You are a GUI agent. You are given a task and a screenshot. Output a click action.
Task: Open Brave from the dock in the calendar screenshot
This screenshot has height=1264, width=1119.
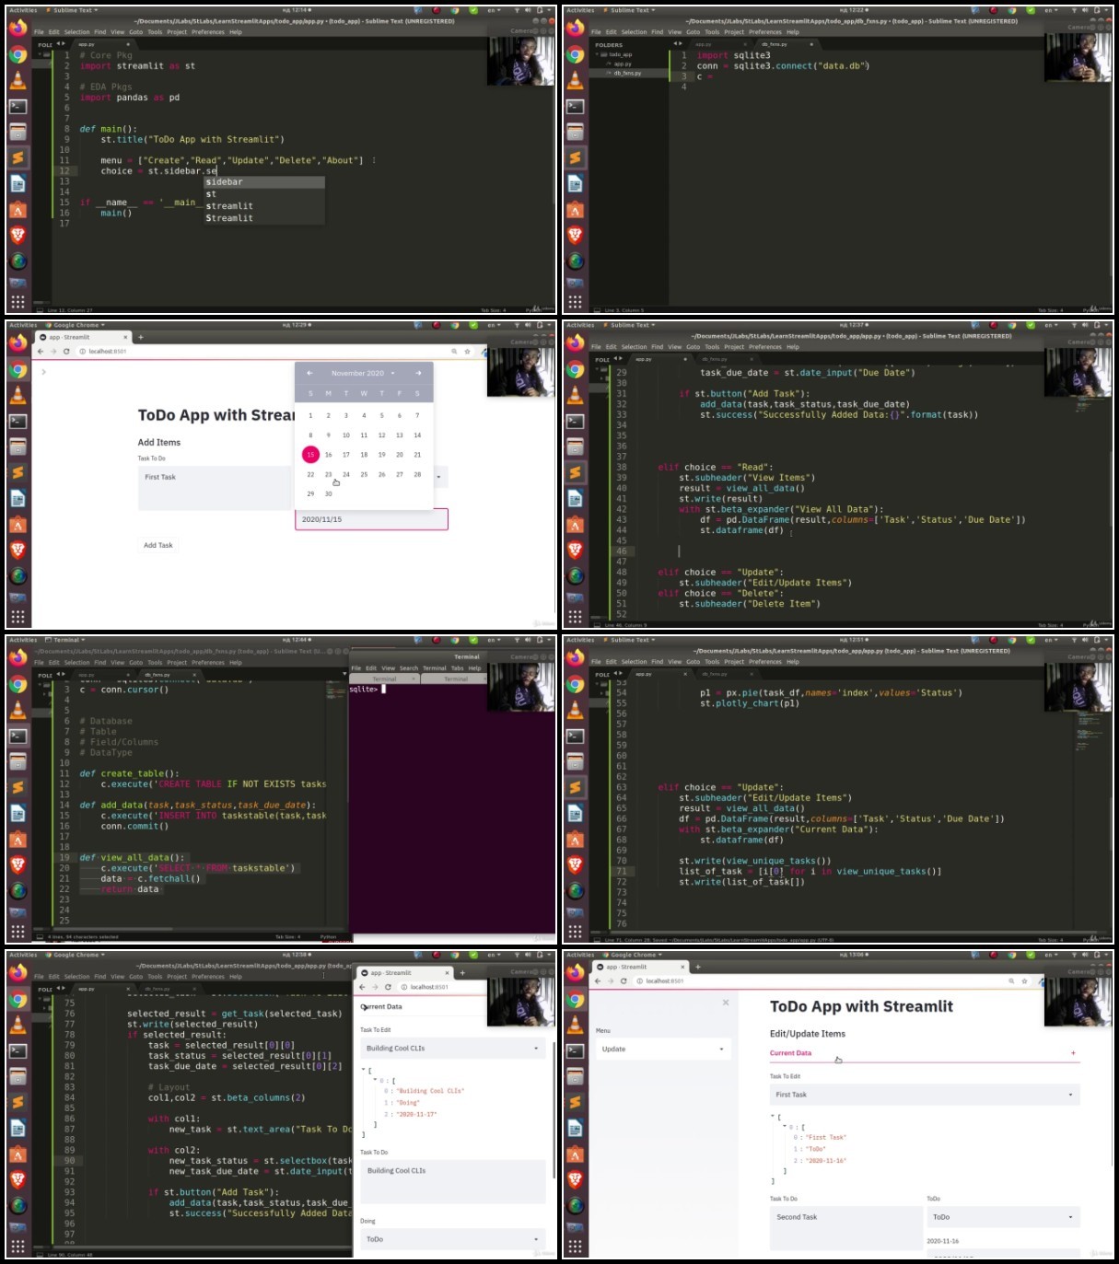pos(17,550)
